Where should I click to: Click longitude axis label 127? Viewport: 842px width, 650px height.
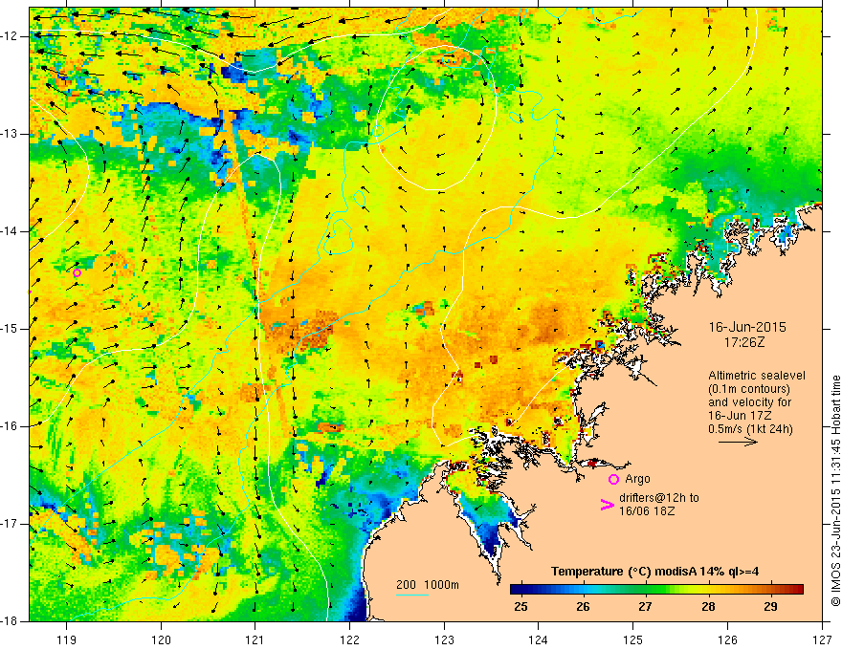[x=822, y=639]
